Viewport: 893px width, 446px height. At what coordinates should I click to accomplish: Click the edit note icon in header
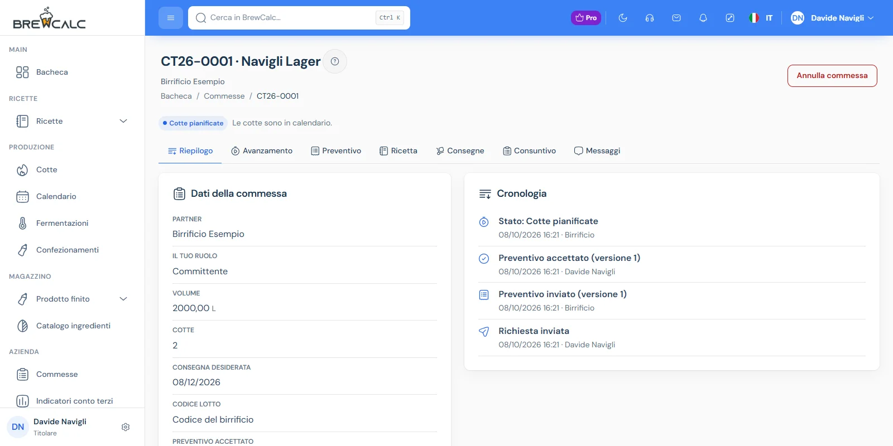pyautogui.click(x=730, y=18)
